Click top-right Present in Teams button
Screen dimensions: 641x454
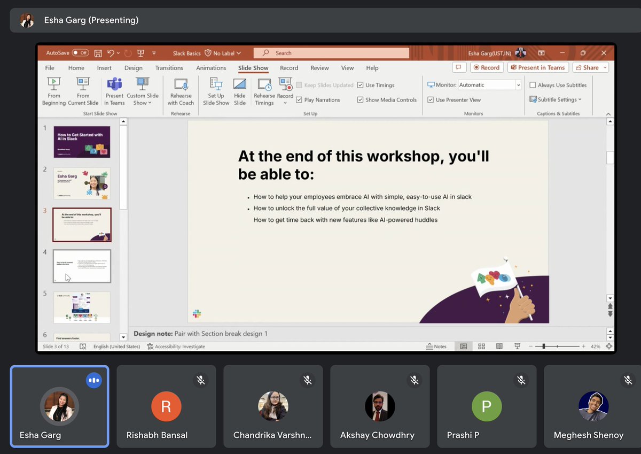coord(537,68)
